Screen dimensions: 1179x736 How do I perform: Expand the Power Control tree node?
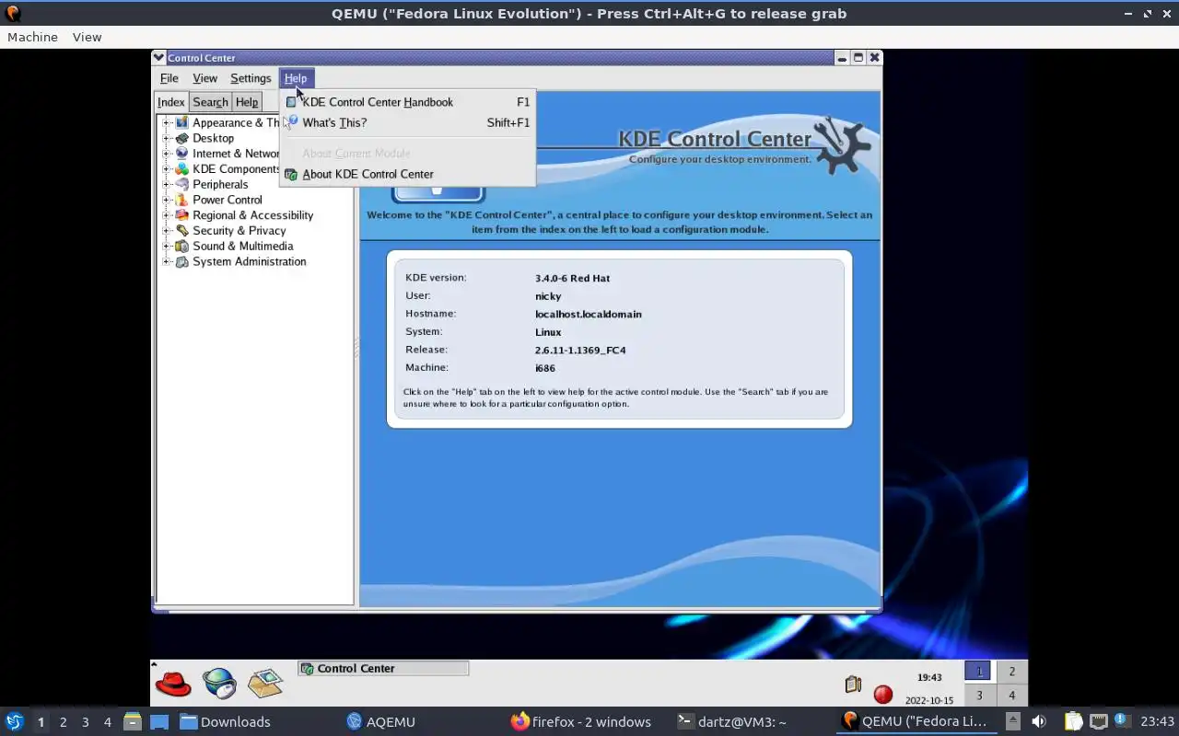tap(167, 200)
